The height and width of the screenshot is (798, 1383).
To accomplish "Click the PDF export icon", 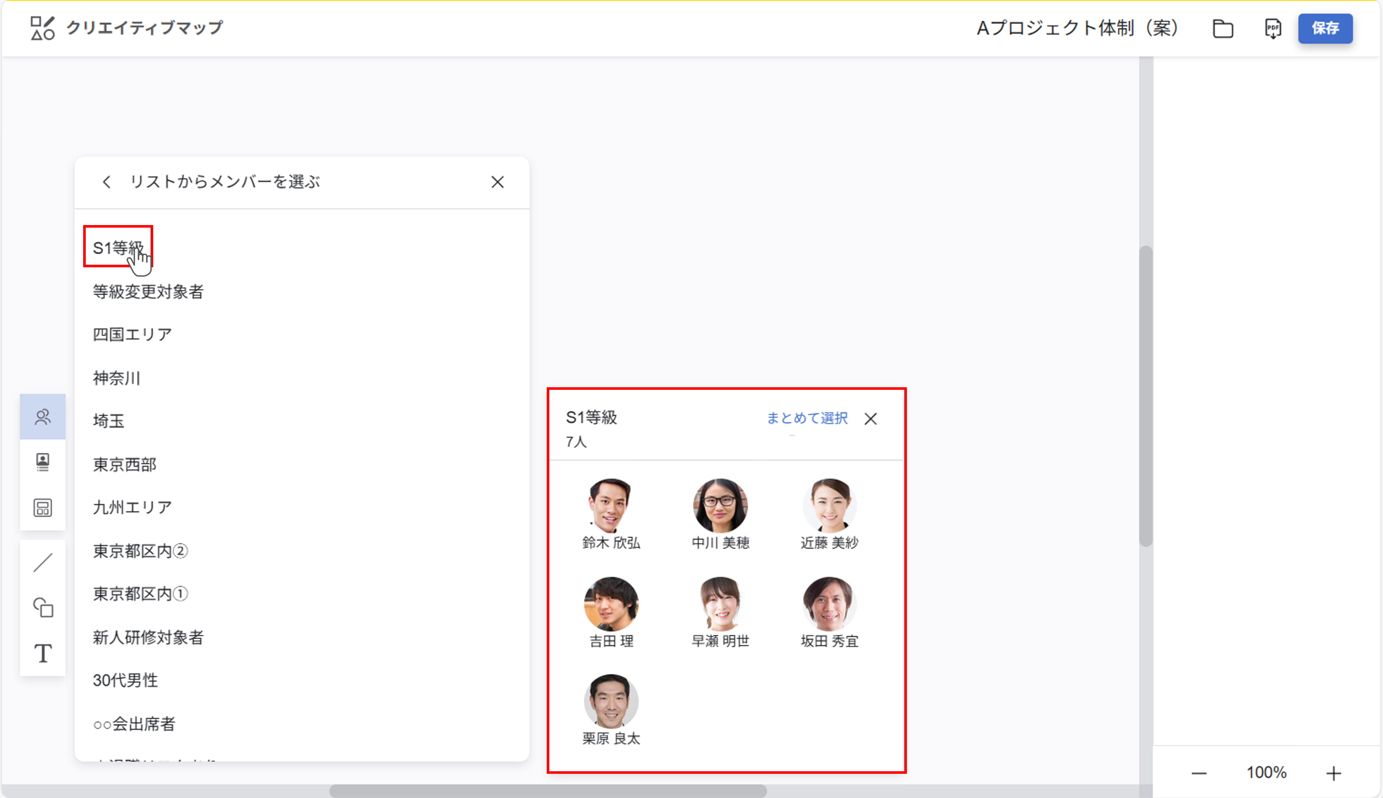I will click(x=1272, y=28).
